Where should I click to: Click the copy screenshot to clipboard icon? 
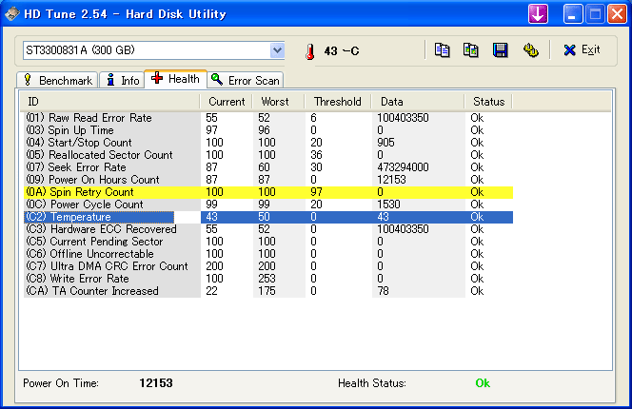pos(470,50)
